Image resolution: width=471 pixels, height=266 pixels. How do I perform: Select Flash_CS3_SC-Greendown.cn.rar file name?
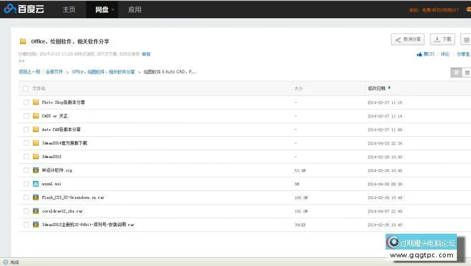(x=73, y=197)
